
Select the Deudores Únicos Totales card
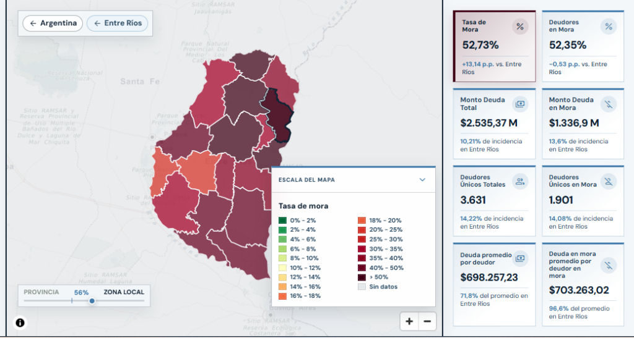[494, 201]
